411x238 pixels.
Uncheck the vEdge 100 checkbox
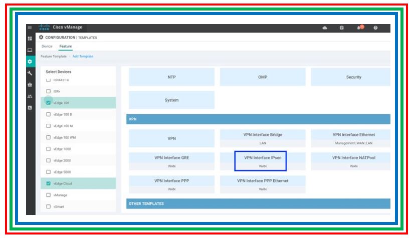point(49,103)
